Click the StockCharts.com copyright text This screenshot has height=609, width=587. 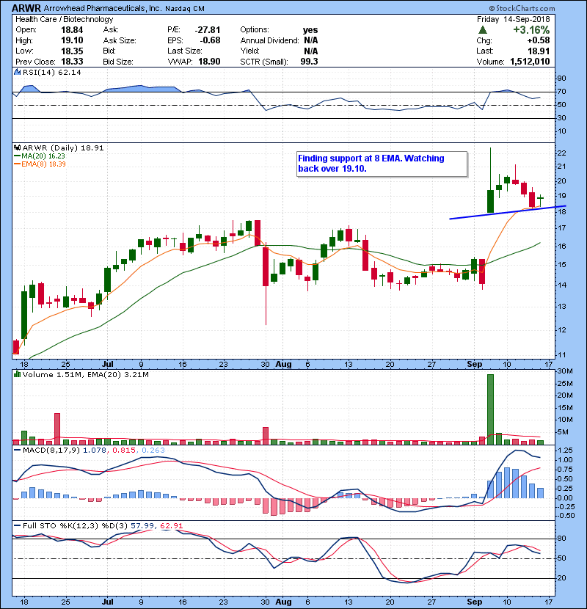[522, 8]
